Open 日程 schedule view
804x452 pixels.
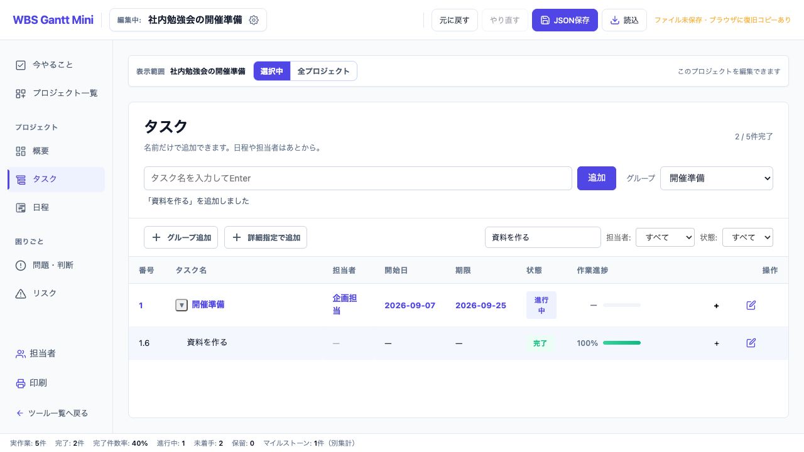pyautogui.click(x=56, y=207)
